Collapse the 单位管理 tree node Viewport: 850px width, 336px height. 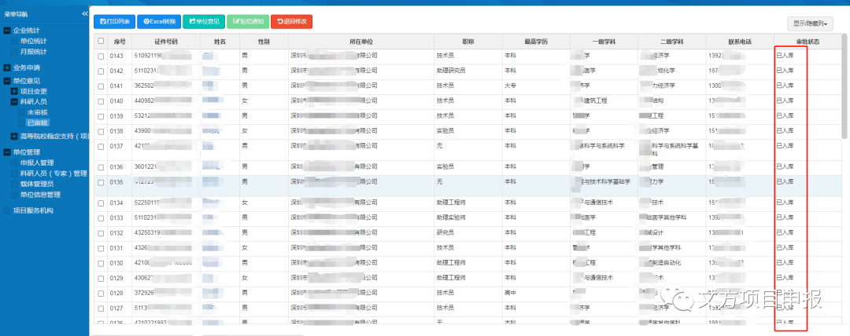point(6,152)
